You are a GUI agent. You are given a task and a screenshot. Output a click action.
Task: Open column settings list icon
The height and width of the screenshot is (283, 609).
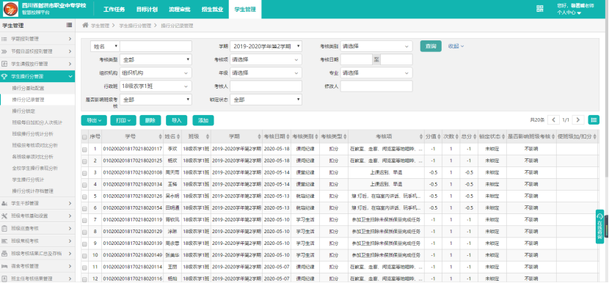point(594,120)
